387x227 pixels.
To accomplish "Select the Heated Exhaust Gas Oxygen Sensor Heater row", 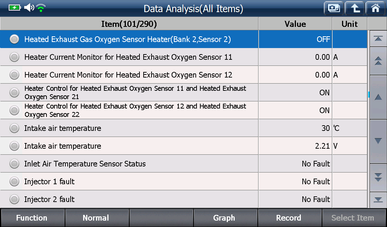I will click(184, 39).
